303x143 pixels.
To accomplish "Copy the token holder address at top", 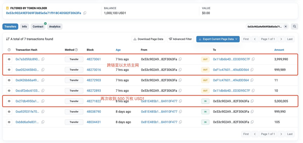I will pos(85,13).
